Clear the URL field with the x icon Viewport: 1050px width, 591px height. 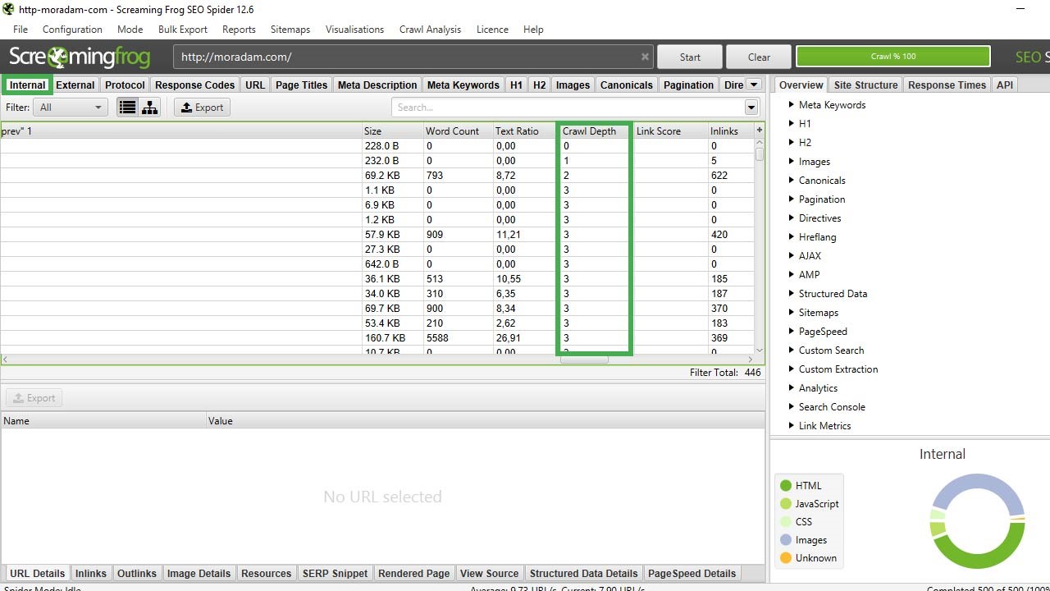[x=645, y=57]
